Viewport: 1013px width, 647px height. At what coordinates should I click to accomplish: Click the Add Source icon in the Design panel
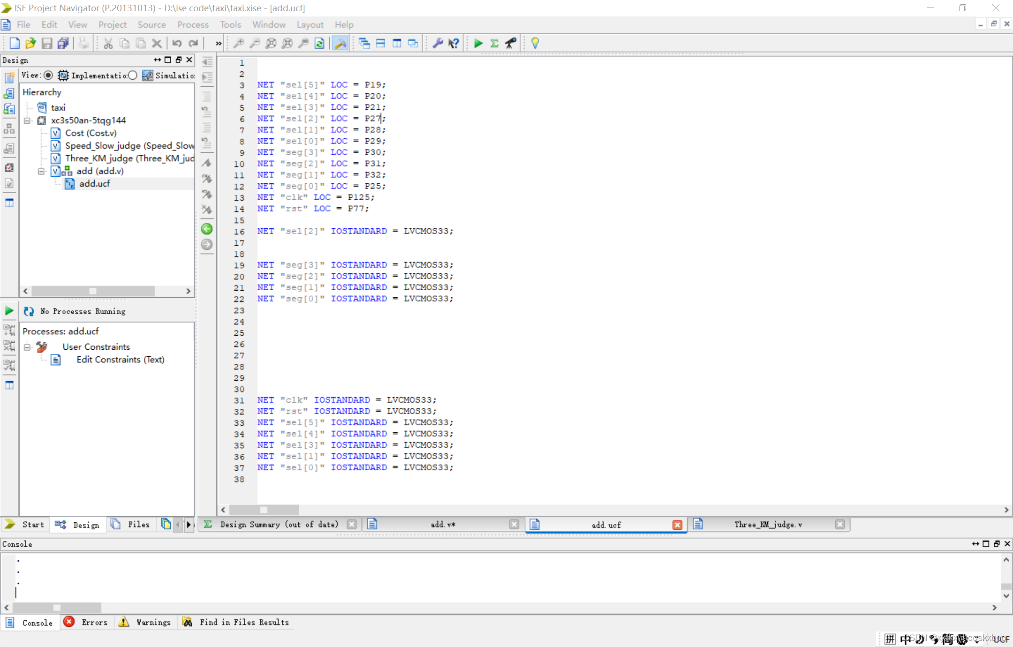tap(9, 93)
